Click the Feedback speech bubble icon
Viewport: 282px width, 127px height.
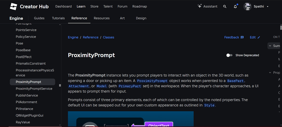point(242,37)
